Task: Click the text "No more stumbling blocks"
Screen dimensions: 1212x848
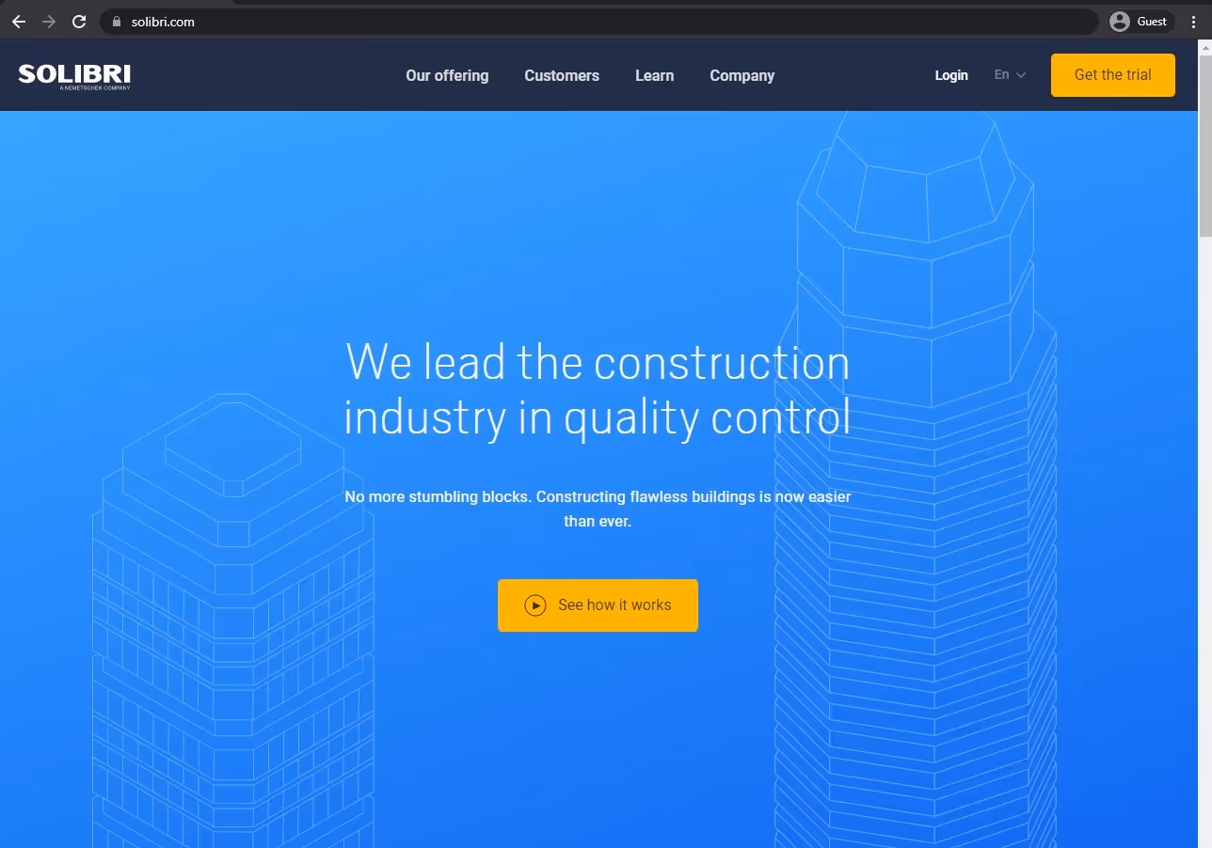Action: 437,496
